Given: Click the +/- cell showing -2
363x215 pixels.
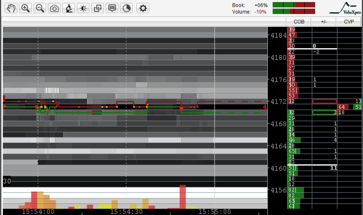Looking at the screenshot, I should tap(325, 52).
